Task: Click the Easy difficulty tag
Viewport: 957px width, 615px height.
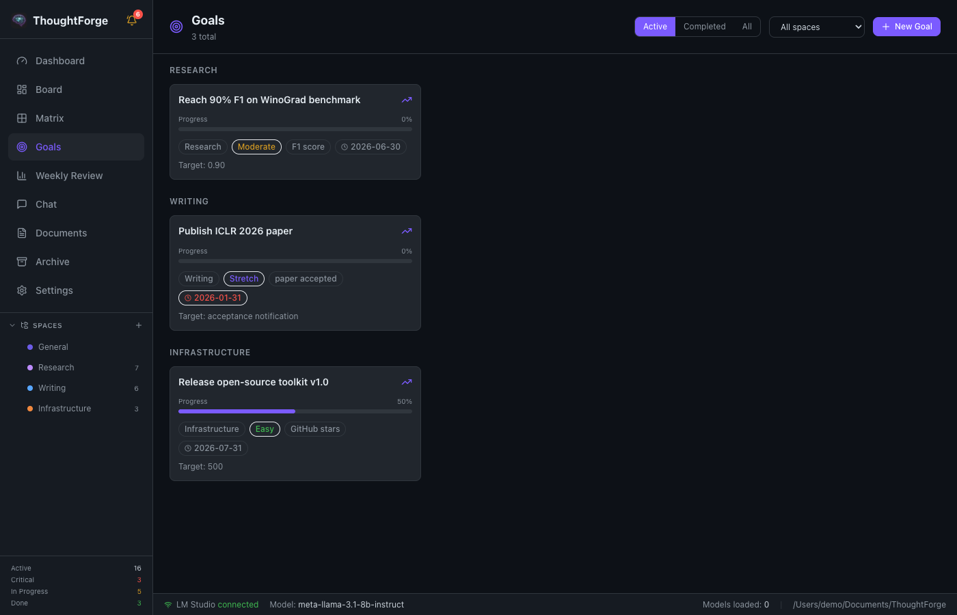Action: pyautogui.click(x=265, y=429)
